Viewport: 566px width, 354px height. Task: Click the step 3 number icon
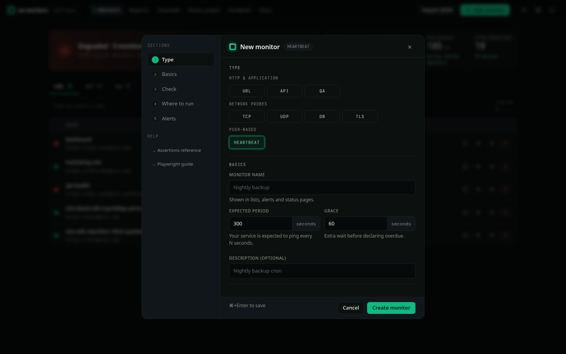tap(155, 89)
